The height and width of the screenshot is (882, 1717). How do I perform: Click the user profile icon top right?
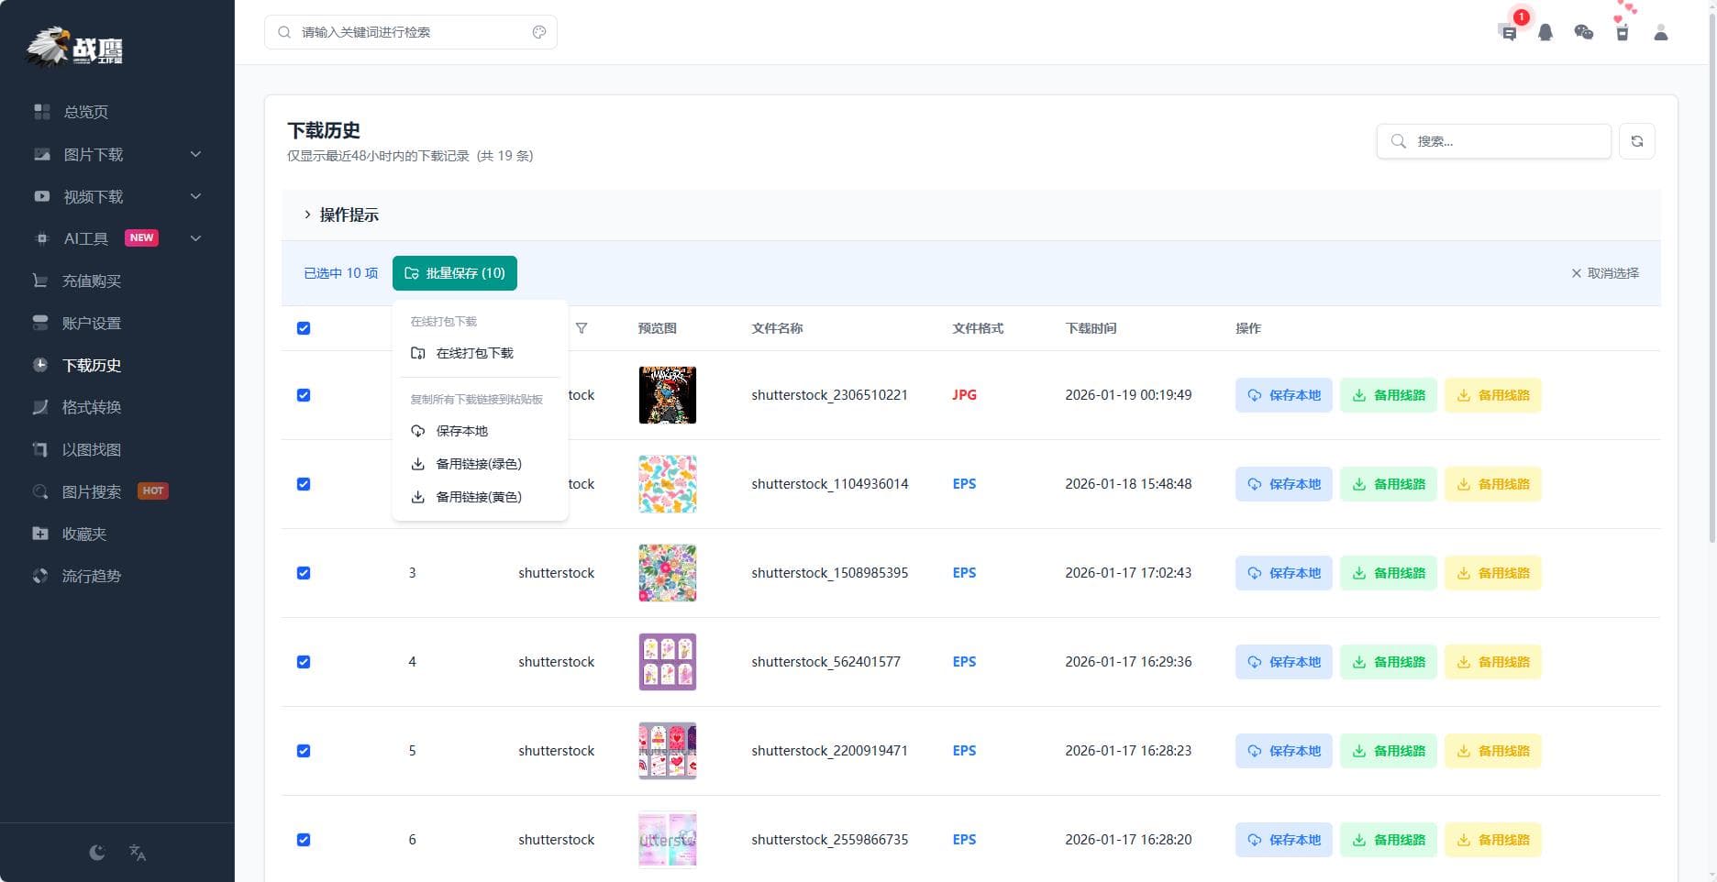[1660, 32]
